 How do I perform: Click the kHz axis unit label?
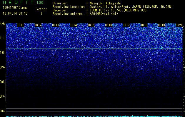pos(3,24)
